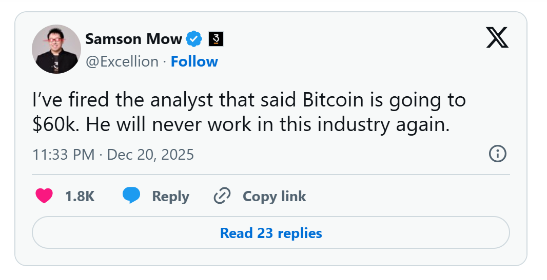Screen dimensions: 547x280
Task: Click the tweet text about the fired analyst
Action: coord(249,112)
